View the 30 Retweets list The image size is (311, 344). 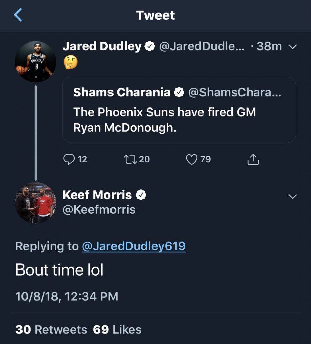[51, 330]
